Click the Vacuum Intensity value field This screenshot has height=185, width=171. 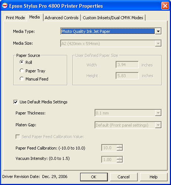coord(109,160)
